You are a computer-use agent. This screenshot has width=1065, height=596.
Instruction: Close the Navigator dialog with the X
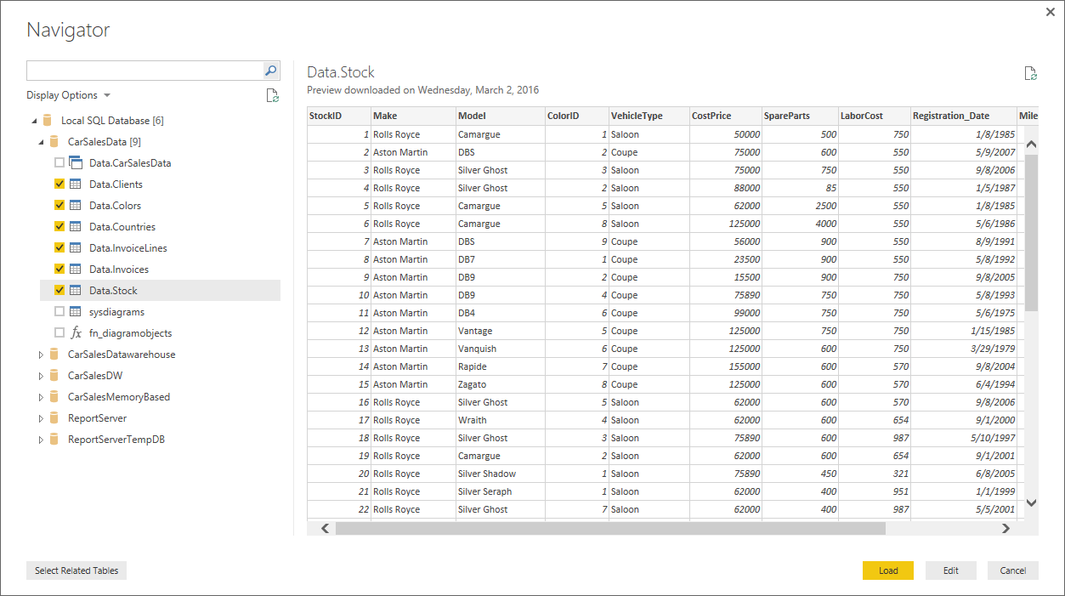click(1050, 12)
